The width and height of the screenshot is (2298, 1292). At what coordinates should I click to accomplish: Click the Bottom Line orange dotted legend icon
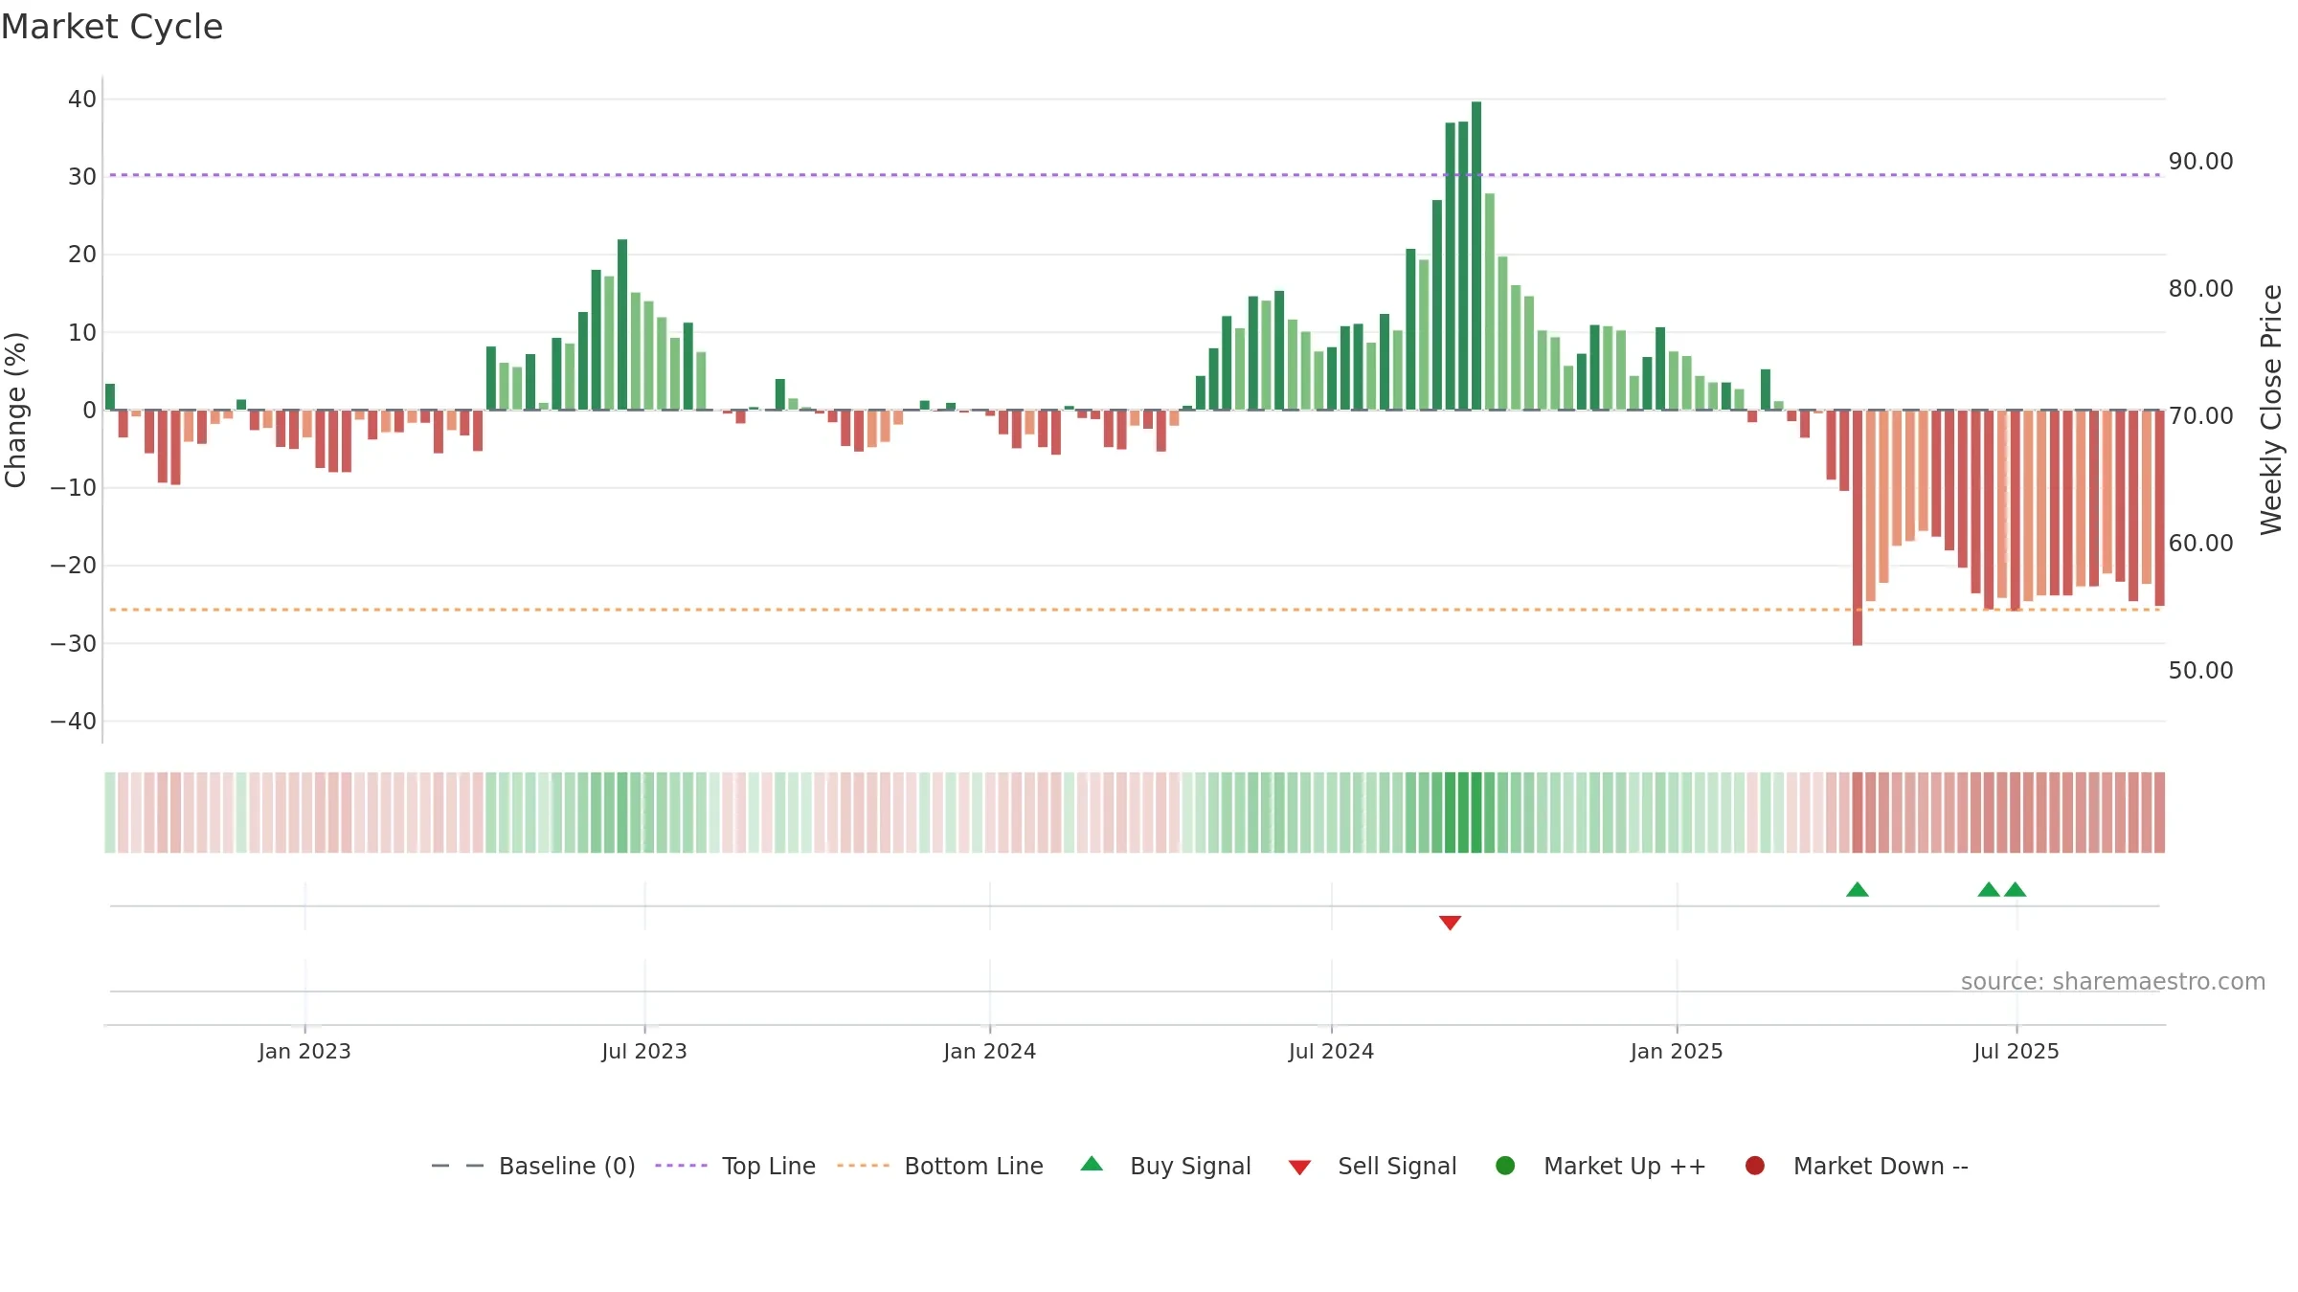pyautogui.click(x=863, y=1166)
